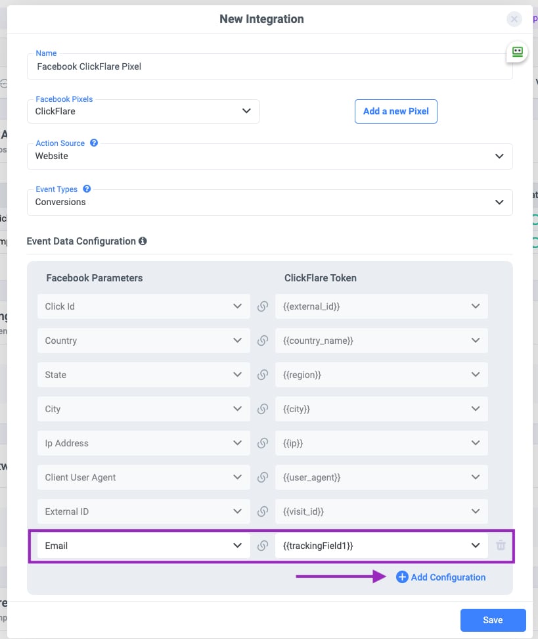Expand the External ID parameter dropdown
The width and height of the screenshot is (538, 639).
tap(144, 512)
